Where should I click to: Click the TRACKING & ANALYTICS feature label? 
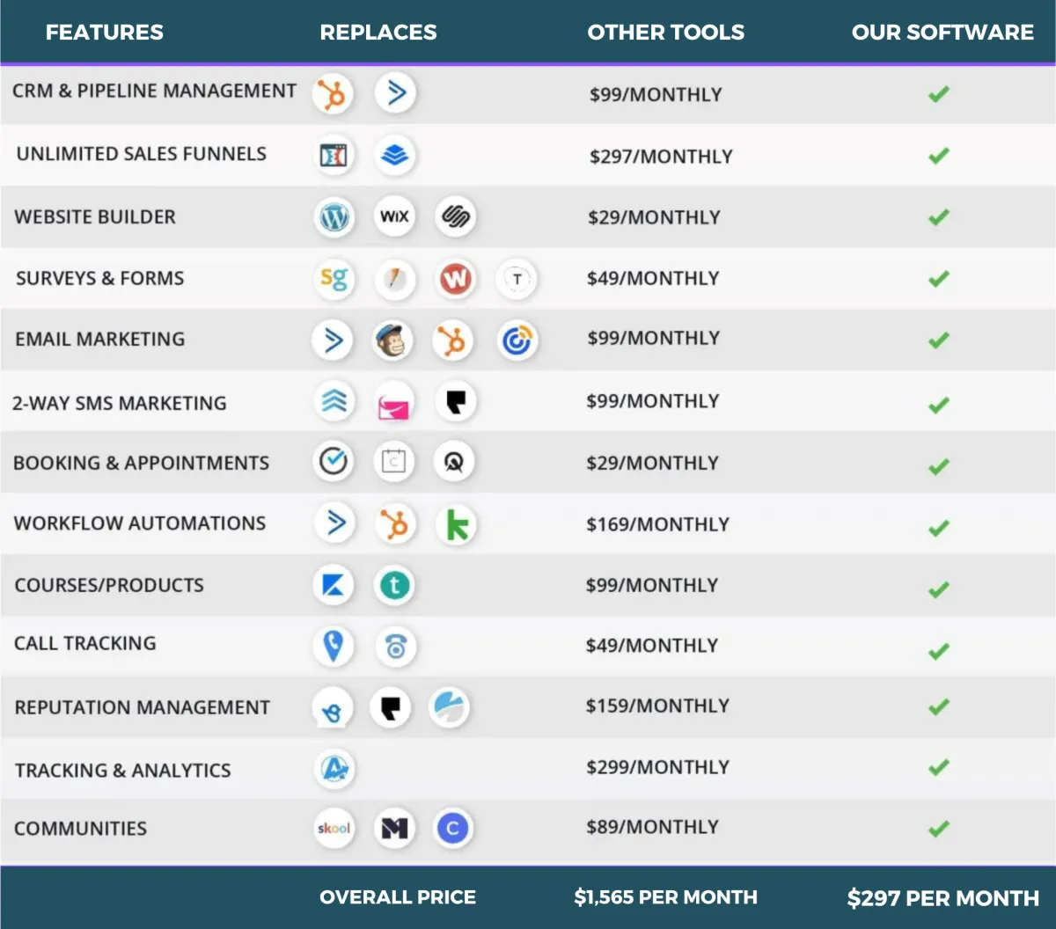(x=122, y=771)
